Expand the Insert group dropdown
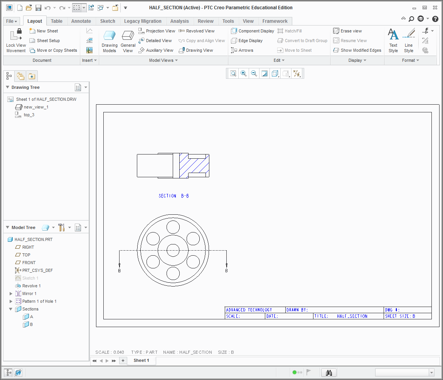443x380 pixels. coord(89,60)
